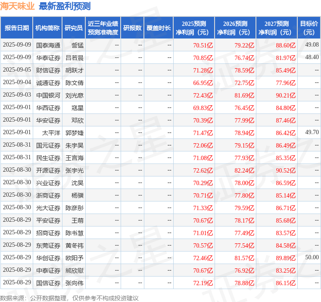Click target price 49.08
This screenshot has width=321, height=302.
tap(312, 44)
